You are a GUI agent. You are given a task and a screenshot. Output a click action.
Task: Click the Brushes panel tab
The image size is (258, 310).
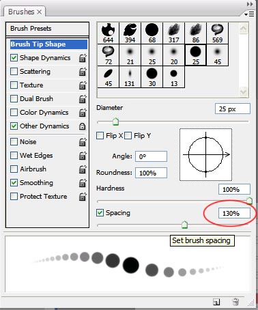click(25, 12)
